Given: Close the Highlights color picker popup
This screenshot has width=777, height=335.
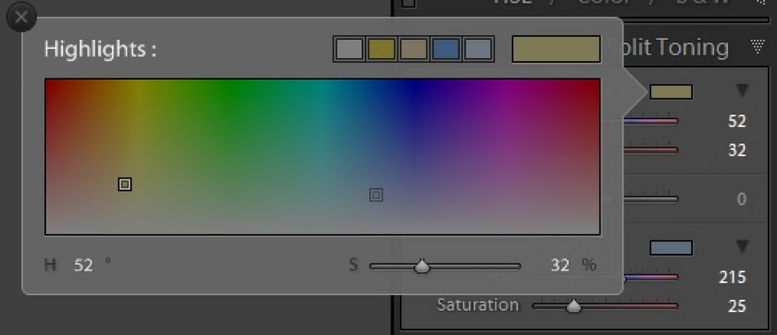Looking at the screenshot, I should pyautogui.click(x=21, y=18).
